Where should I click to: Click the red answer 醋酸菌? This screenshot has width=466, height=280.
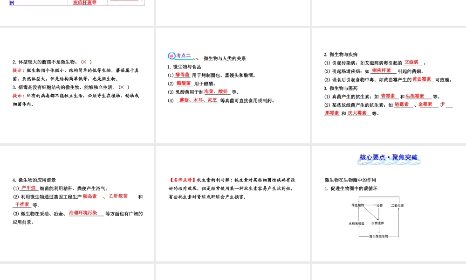(183, 84)
